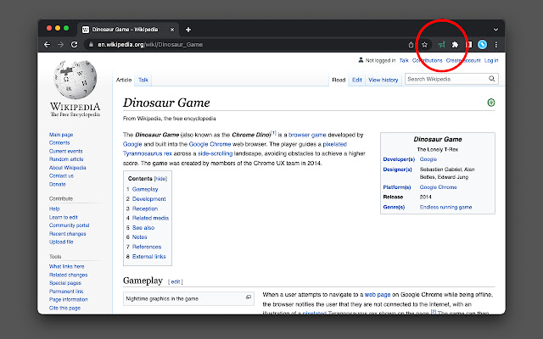Viewport: 543px width, 339px height.
Task: Open Random article link
Action: click(66, 159)
